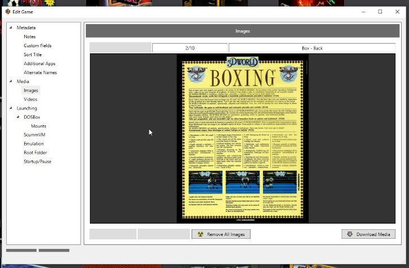Click the first greyed button beside Remove All Images
Image resolution: width=409 pixels, height=268 pixels.
[113, 234]
